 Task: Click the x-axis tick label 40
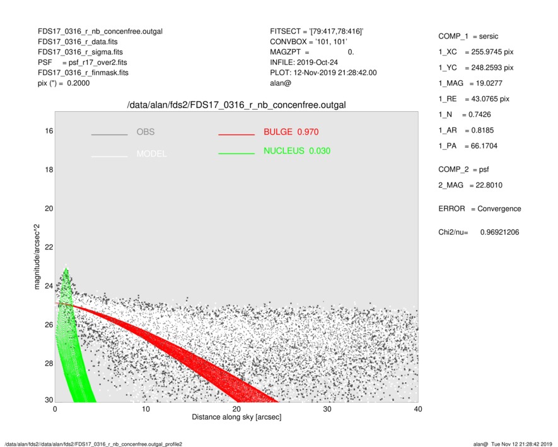pyautogui.click(x=418, y=409)
